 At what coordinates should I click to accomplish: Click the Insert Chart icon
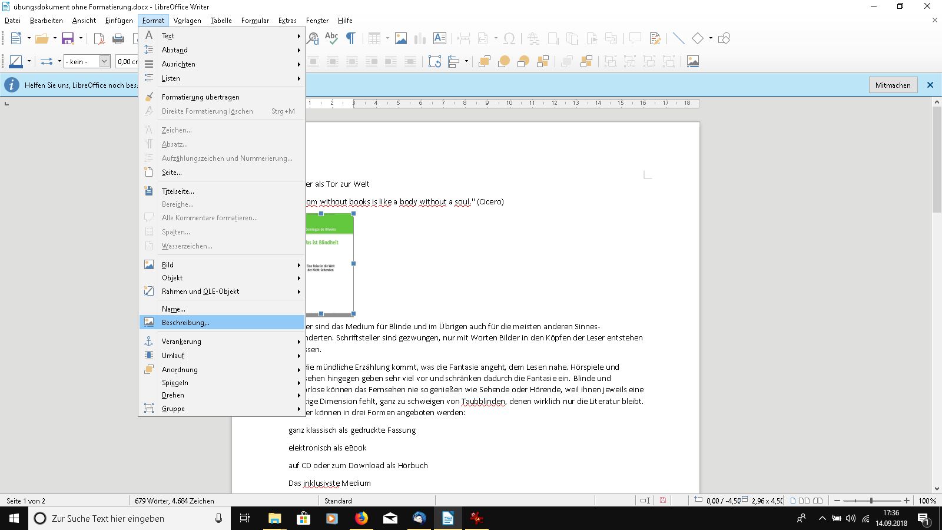pos(420,39)
